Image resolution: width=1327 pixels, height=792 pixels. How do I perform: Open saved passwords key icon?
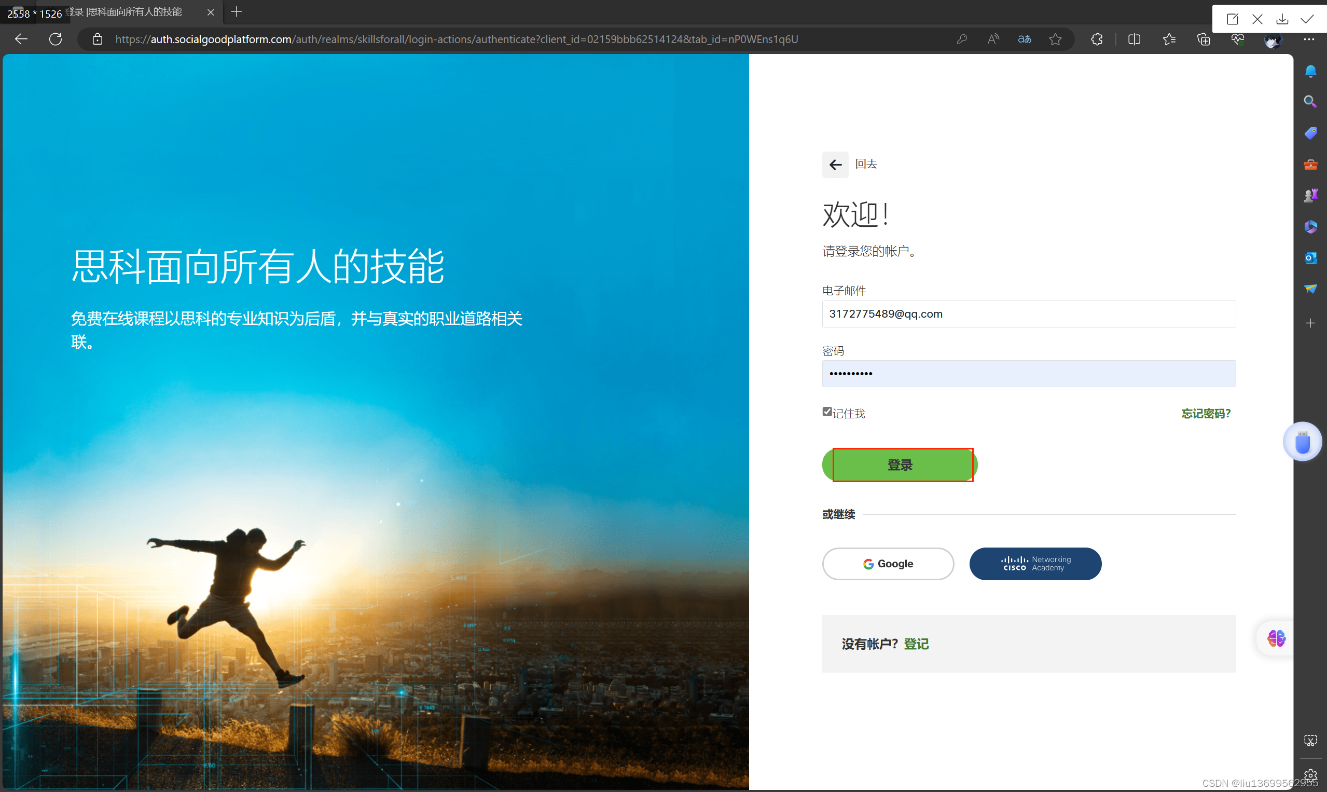[x=962, y=39]
